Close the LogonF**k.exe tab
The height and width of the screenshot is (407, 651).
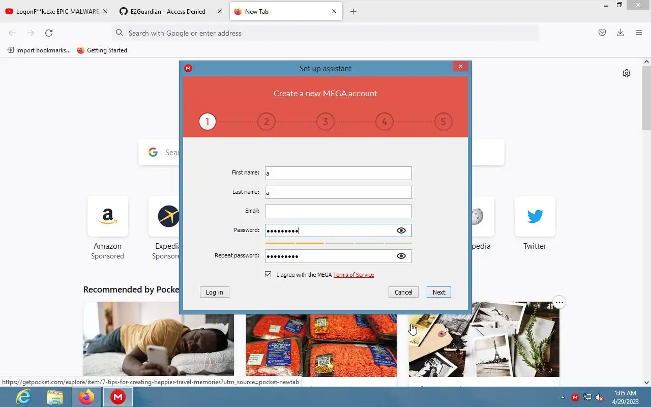[x=105, y=11]
